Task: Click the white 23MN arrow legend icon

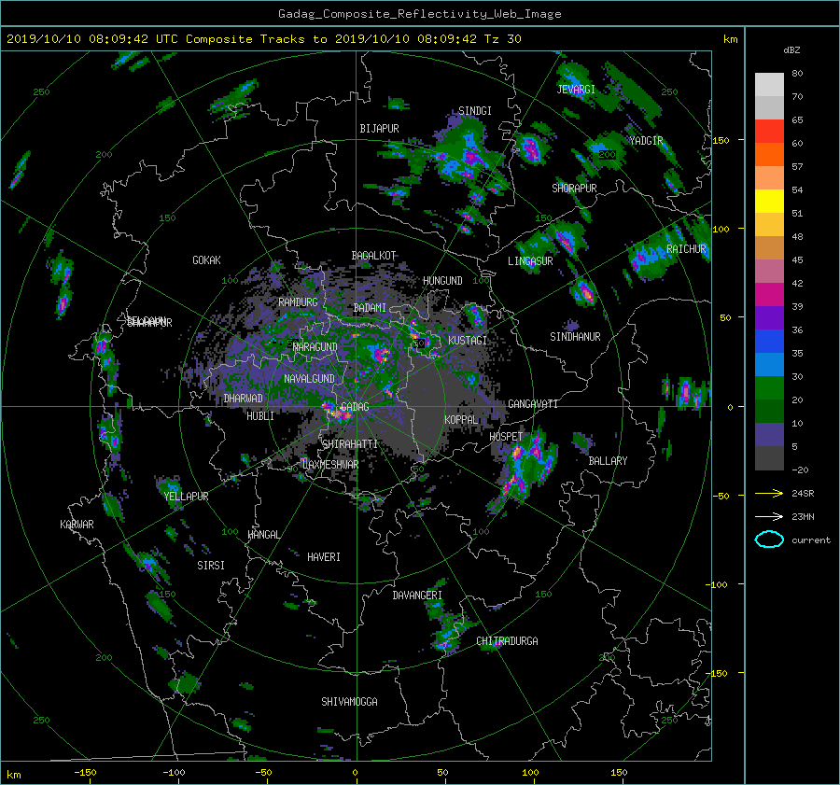Action: [x=769, y=516]
